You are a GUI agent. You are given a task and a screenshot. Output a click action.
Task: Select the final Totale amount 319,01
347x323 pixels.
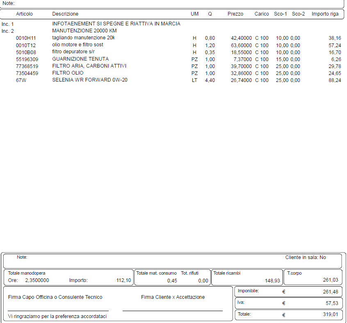pos(332,315)
